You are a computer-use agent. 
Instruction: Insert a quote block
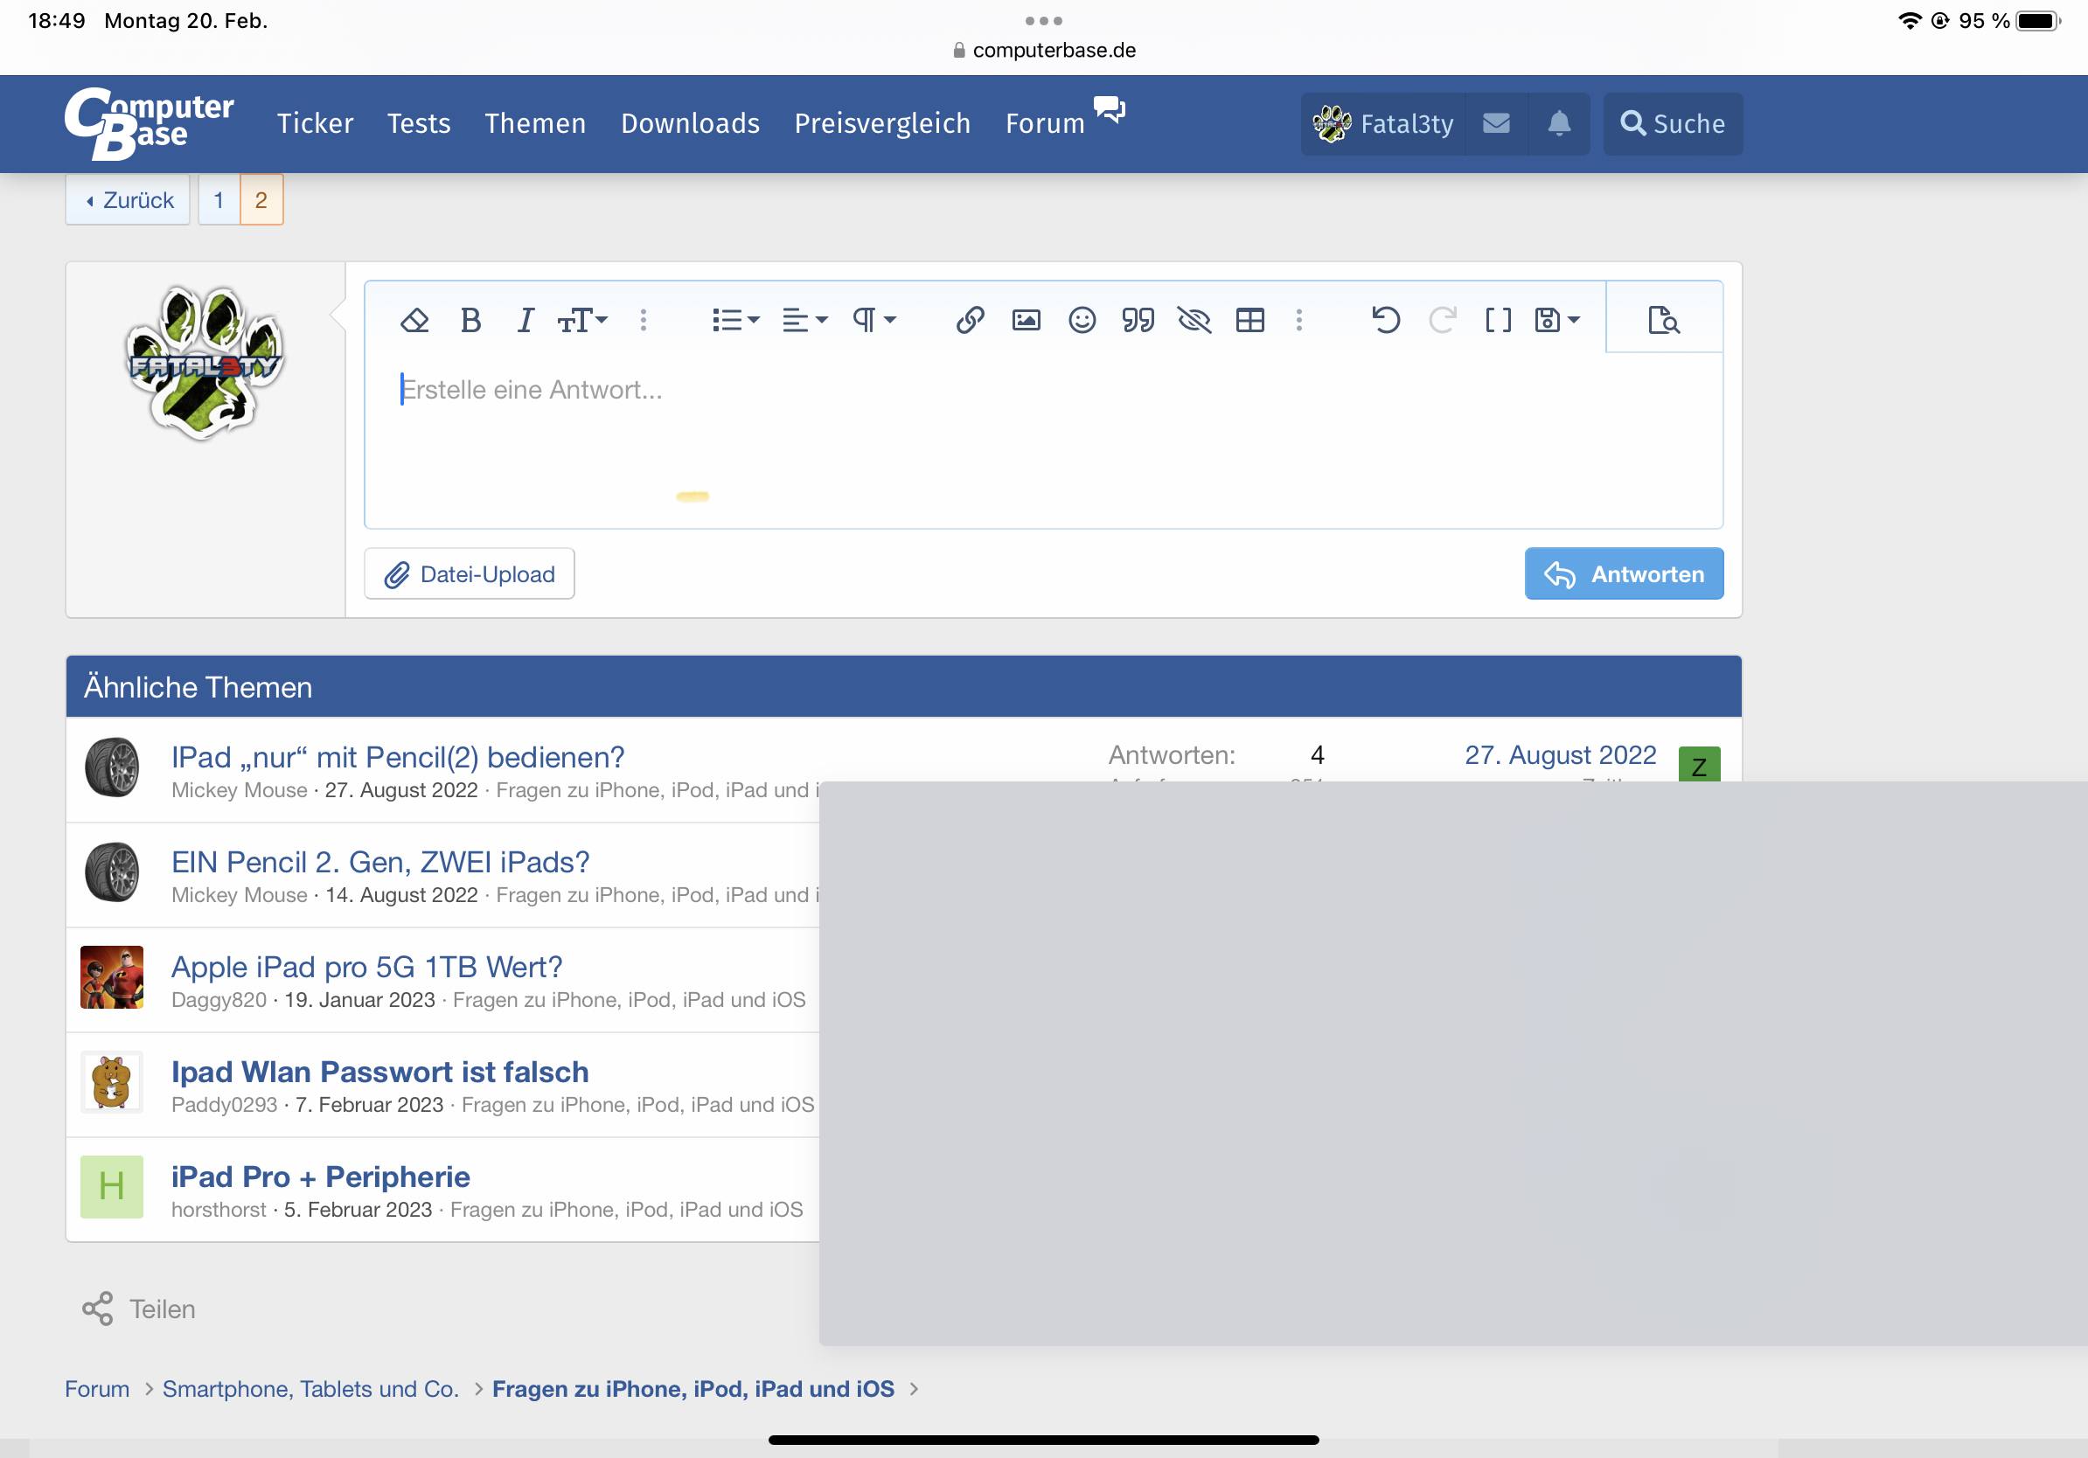(1138, 320)
